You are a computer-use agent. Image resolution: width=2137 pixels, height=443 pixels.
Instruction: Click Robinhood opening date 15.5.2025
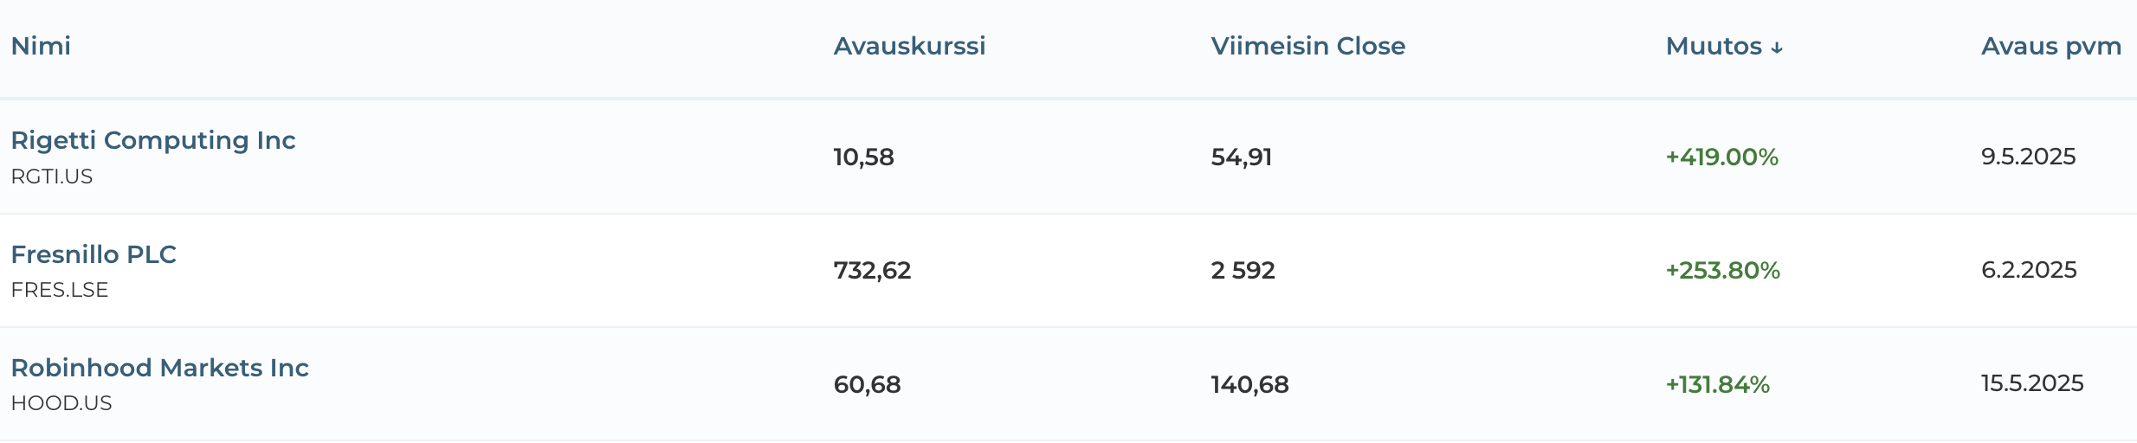click(2032, 383)
